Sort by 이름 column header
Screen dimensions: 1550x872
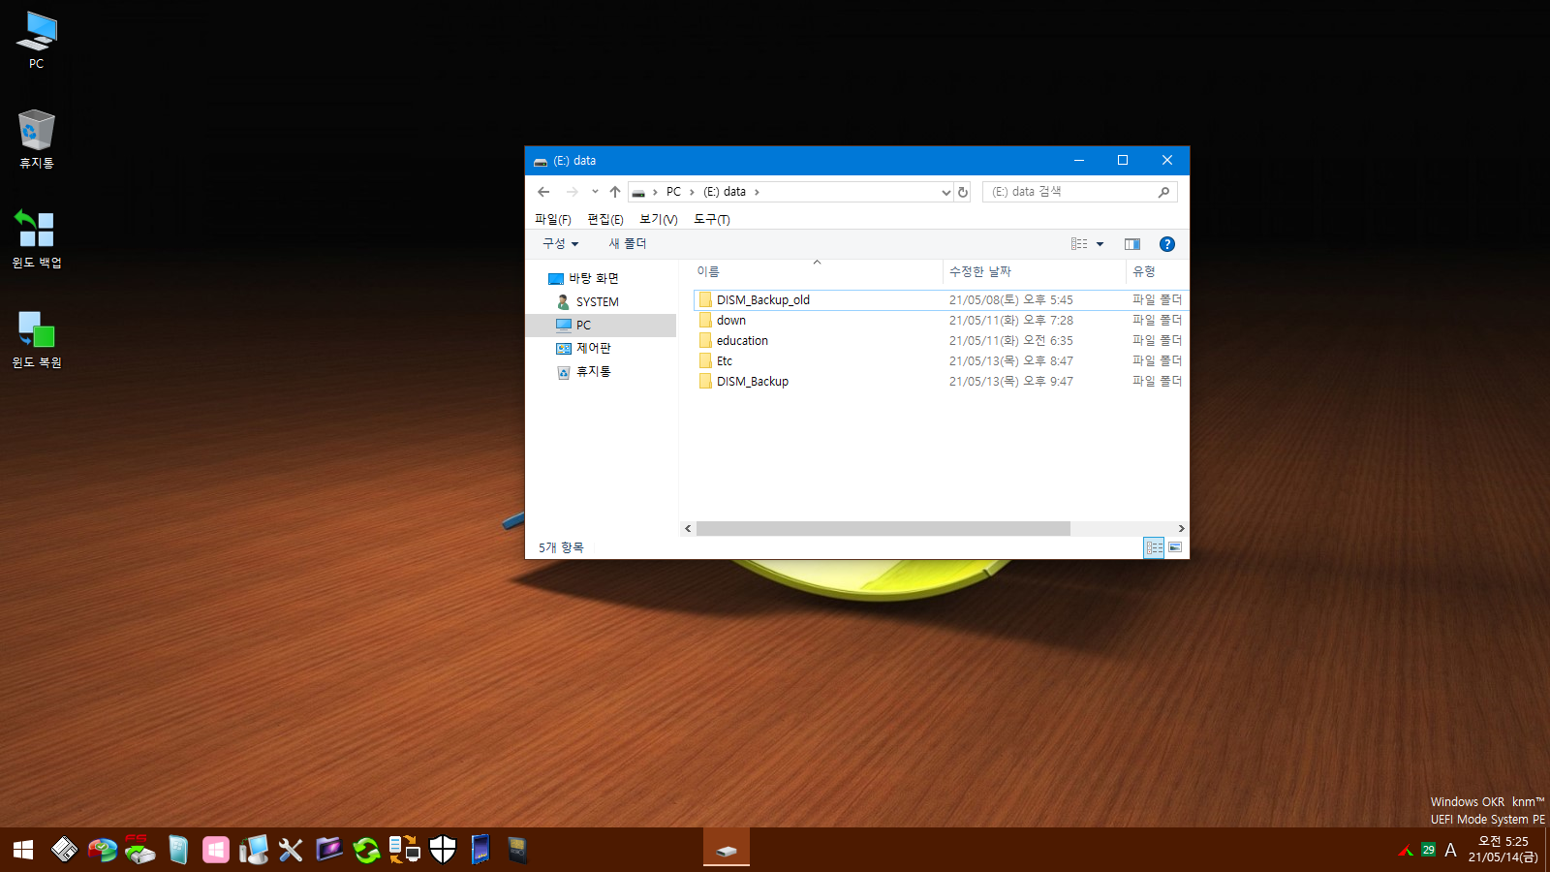[817, 272]
